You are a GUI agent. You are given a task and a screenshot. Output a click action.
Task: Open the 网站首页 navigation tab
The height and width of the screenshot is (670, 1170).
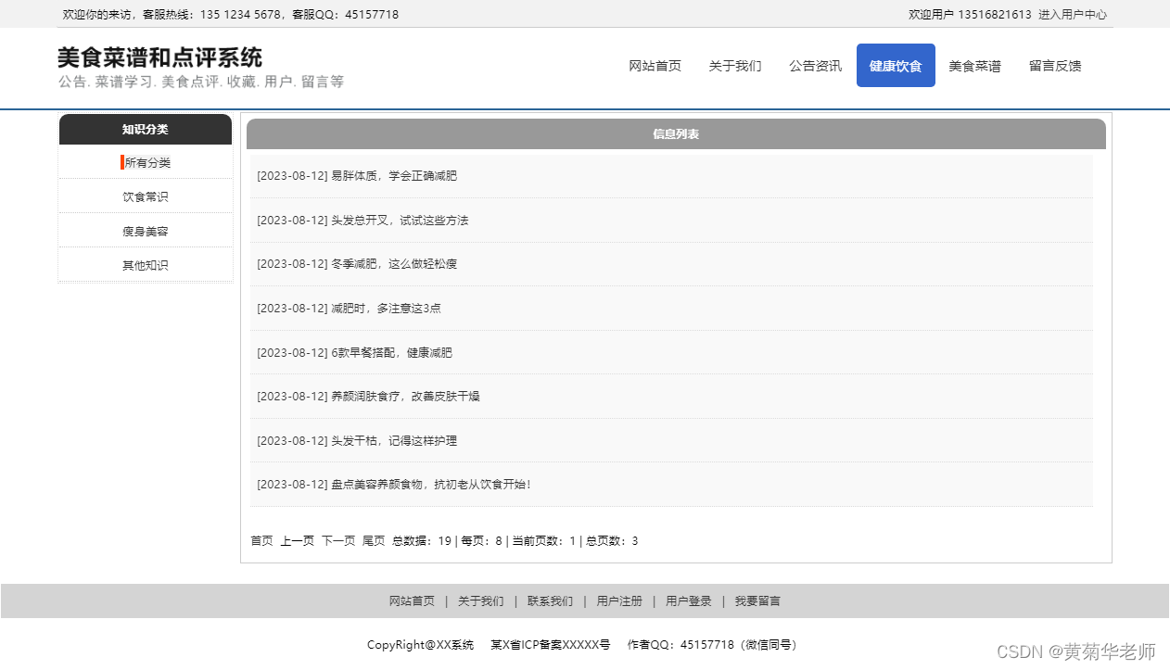point(655,65)
